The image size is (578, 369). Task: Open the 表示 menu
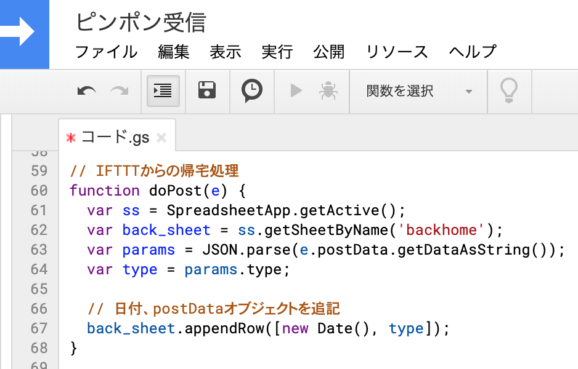(226, 52)
